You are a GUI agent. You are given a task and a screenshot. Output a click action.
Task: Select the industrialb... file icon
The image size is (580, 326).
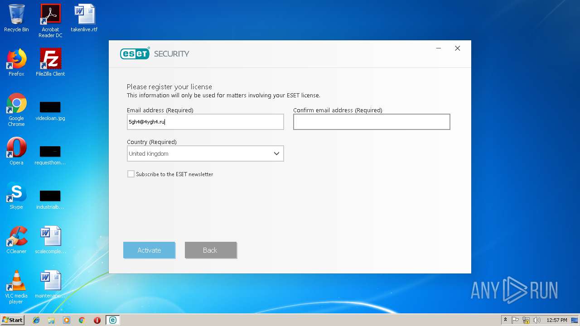(50, 199)
